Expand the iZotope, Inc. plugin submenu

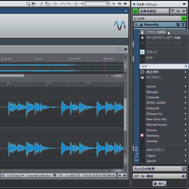[164, 114]
